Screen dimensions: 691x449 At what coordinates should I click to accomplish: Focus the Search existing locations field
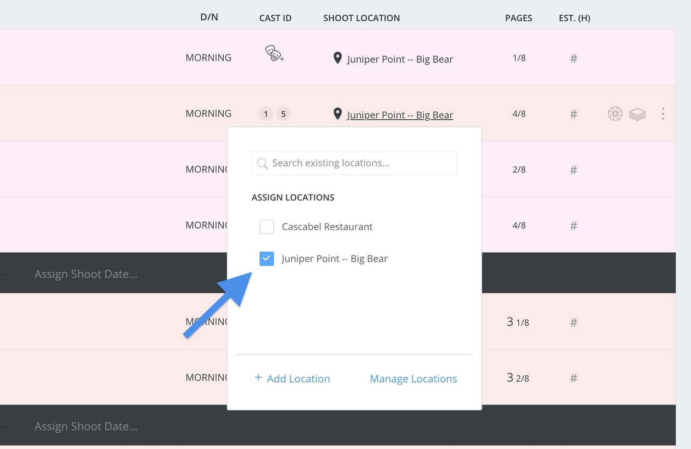point(361,163)
